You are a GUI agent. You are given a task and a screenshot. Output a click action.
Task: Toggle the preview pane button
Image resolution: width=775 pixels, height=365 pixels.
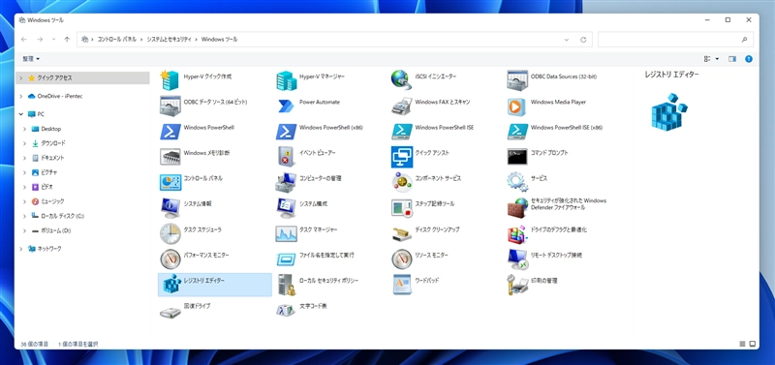732,59
